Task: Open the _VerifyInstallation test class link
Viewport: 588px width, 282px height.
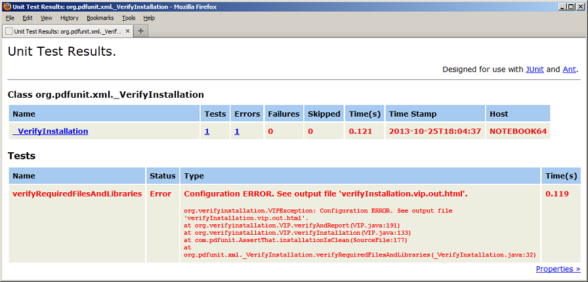Action: pos(51,131)
